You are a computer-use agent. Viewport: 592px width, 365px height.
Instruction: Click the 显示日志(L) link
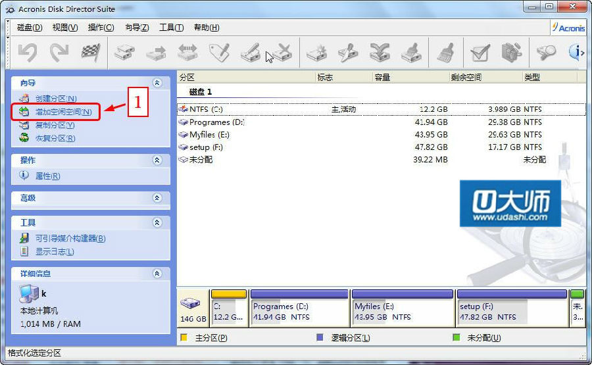click(x=55, y=252)
